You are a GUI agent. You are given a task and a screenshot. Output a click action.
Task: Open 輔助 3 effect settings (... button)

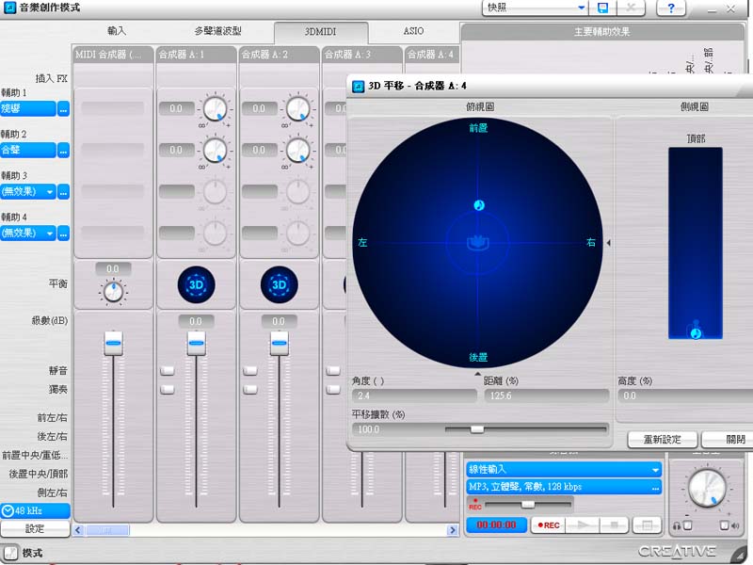click(x=63, y=192)
